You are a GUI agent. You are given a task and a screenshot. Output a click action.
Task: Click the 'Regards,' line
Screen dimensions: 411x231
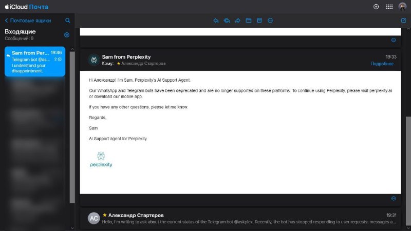click(98, 118)
